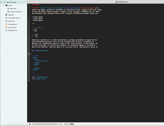Toggle the Wrap setting in status bar

(x=72, y=124)
